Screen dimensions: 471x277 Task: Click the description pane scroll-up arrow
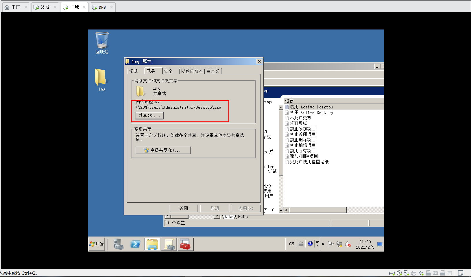coord(281,108)
